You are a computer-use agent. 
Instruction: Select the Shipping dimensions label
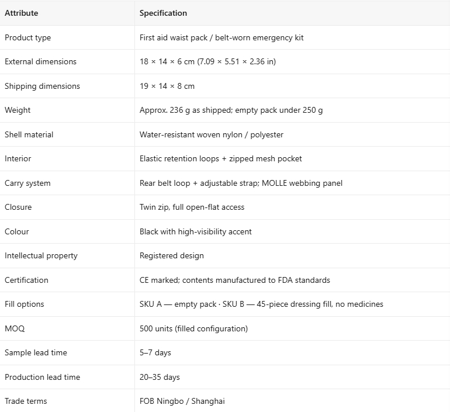(42, 86)
